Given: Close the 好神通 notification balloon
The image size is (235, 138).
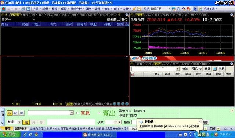Looking at the screenshot, I should pyautogui.click(x=200, y=121).
